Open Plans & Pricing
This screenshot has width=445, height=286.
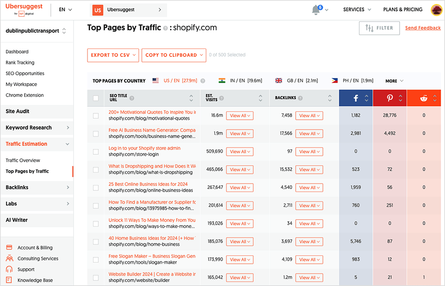pyautogui.click(x=402, y=10)
